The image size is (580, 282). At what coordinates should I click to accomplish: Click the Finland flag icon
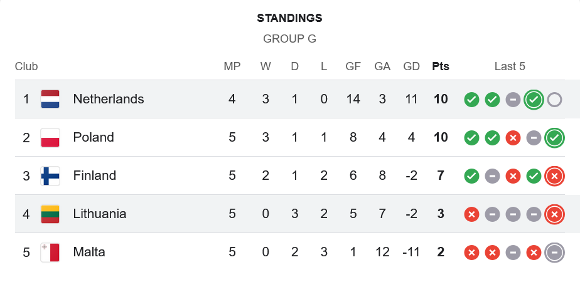[50, 175]
